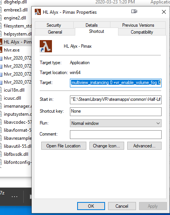Open the Details tab

pos(92,25)
